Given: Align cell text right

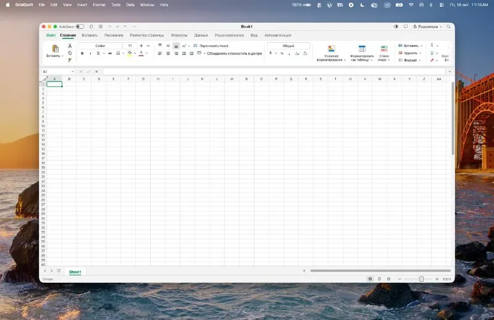Looking at the screenshot, I should tap(177, 53).
